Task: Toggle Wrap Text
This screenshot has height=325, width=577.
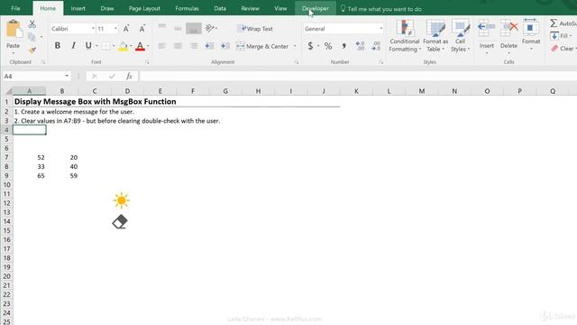Action: [255, 29]
